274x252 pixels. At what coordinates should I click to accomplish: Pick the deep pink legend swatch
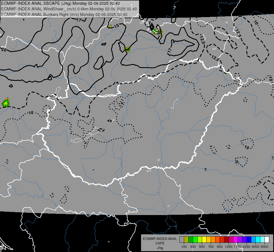tap(231, 240)
